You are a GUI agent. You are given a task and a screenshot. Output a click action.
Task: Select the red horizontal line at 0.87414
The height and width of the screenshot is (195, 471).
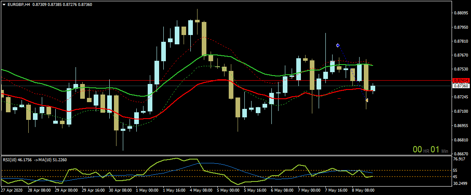coord(226,80)
